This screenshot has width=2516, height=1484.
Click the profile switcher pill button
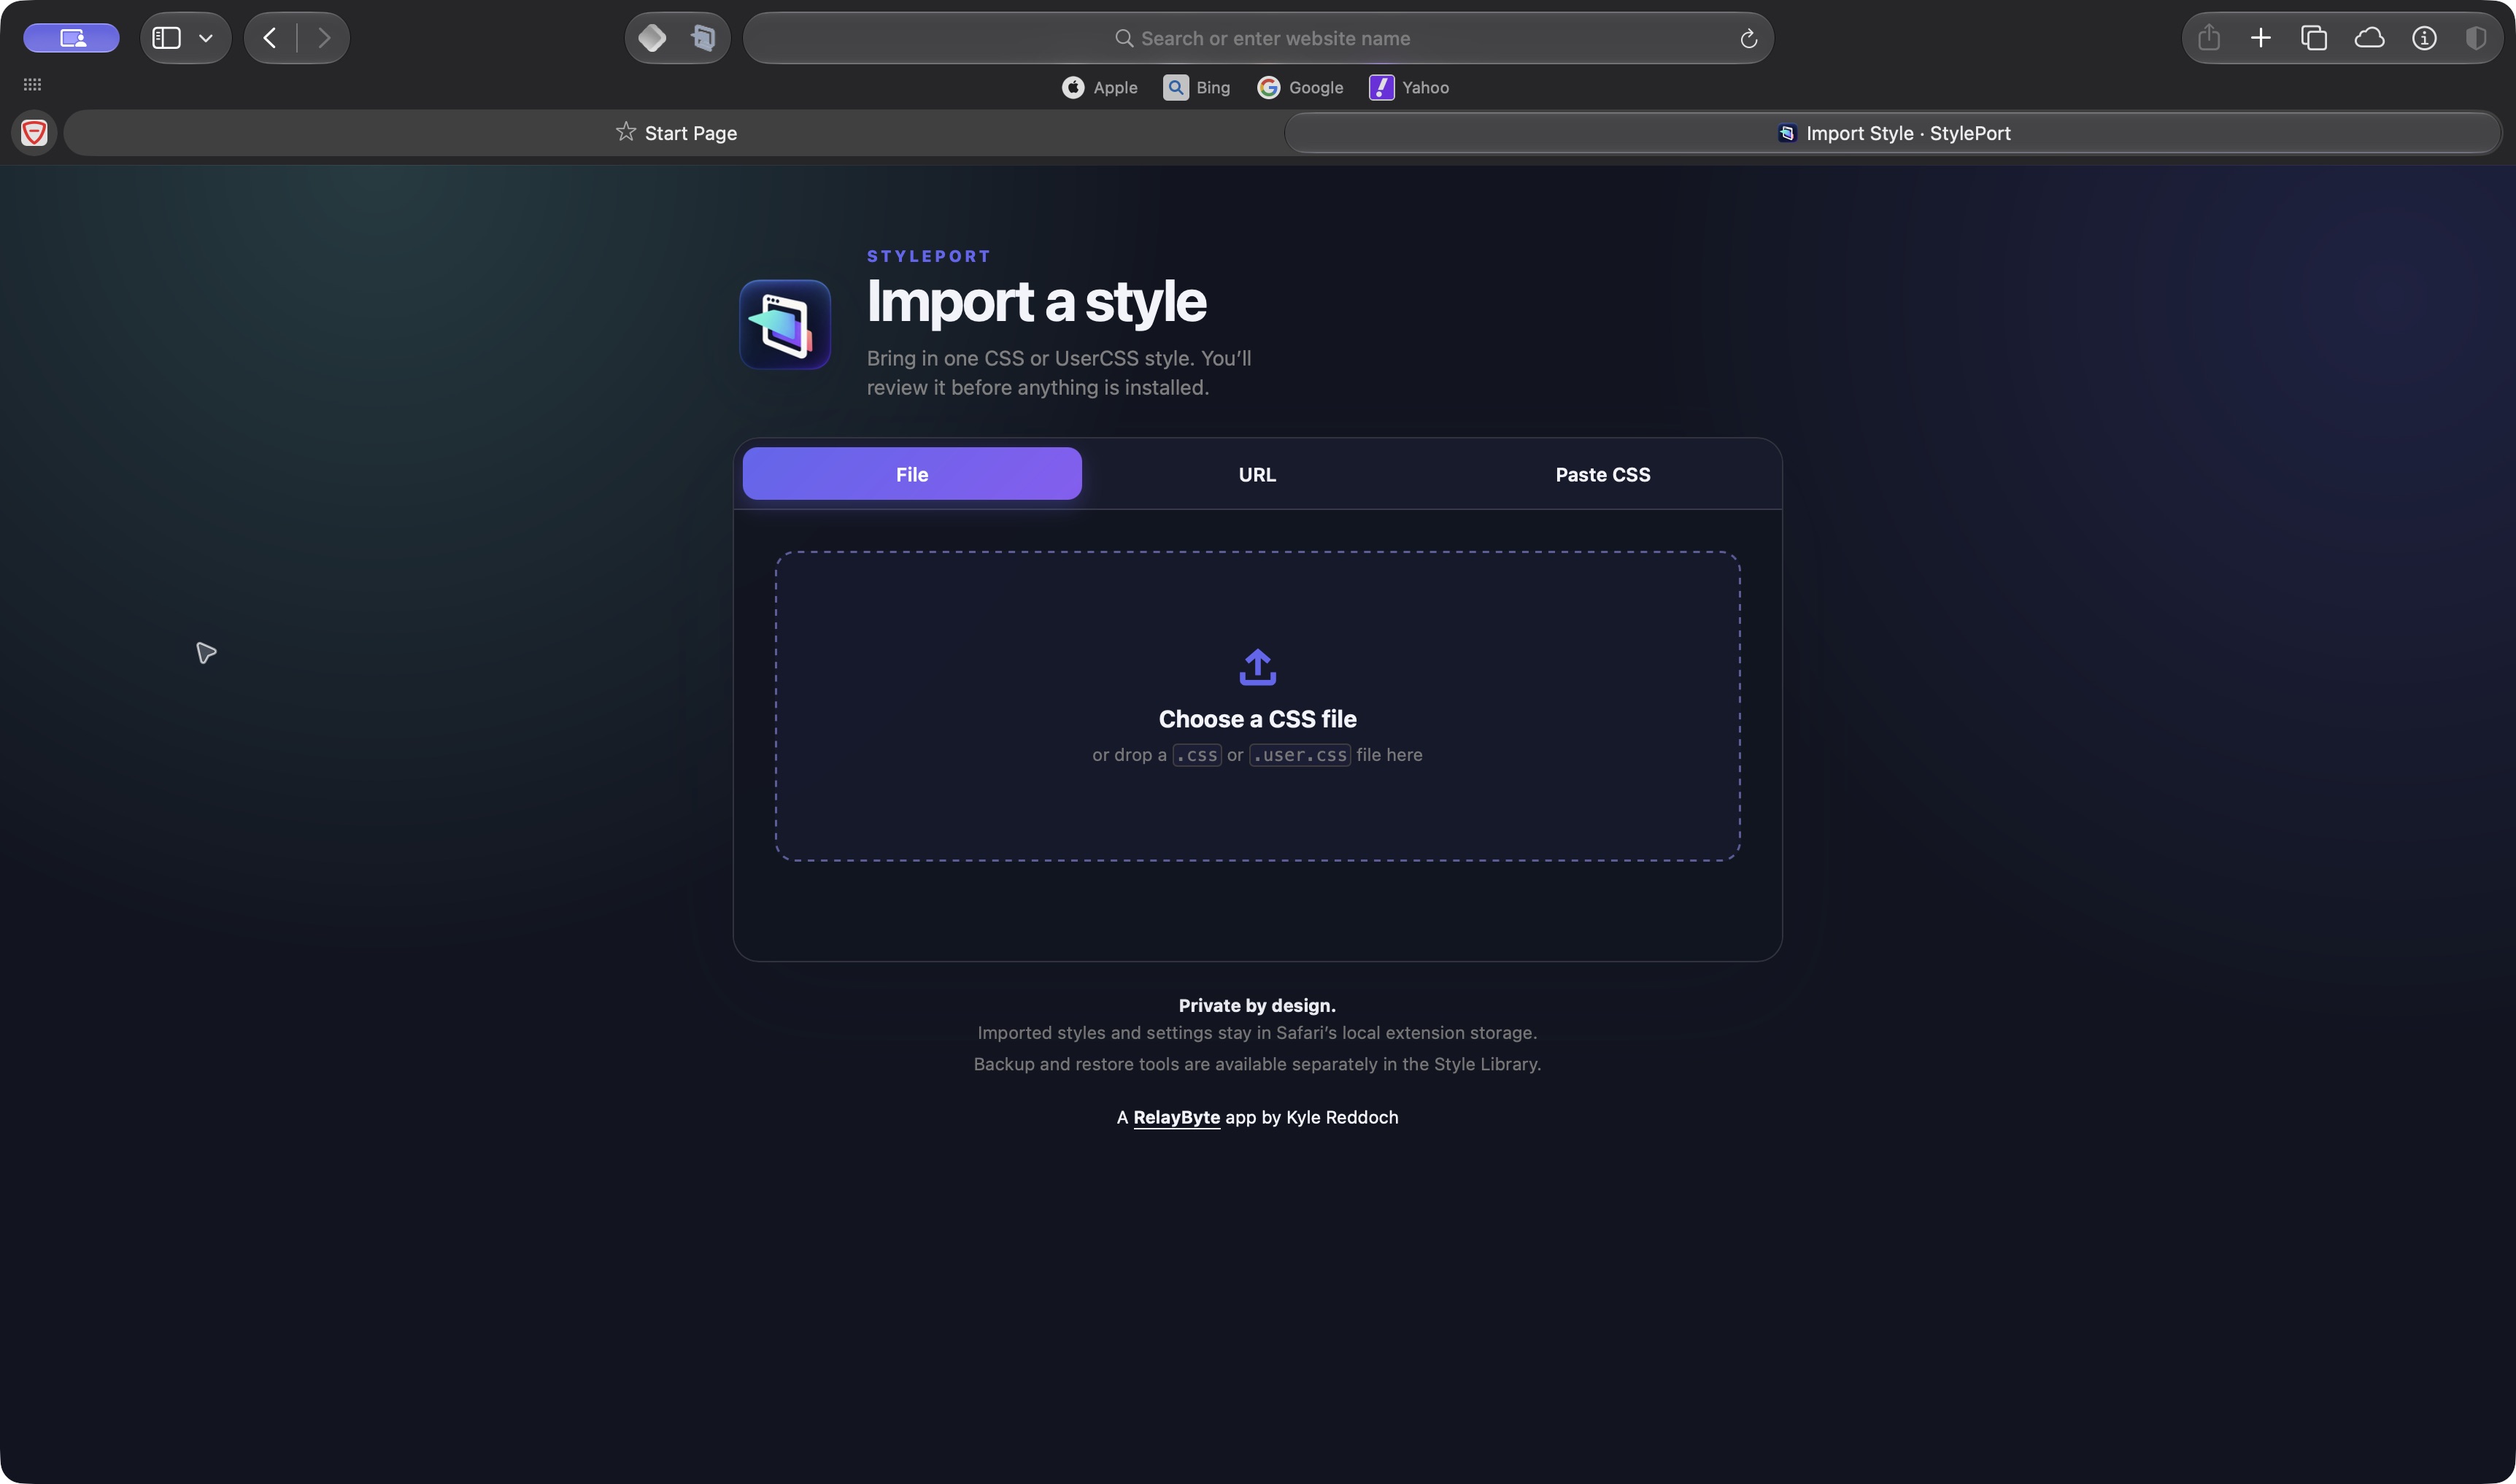(71, 38)
